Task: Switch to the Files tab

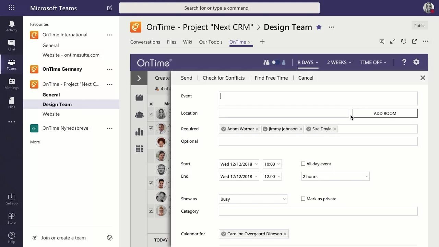Action: point(171,42)
